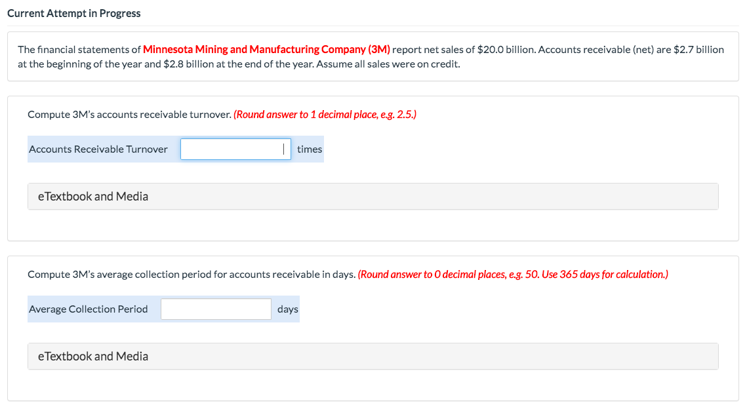Click 'Round answer to 1 decimal place' hint
Viewport: 747px width, 407px height.
click(325, 114)
